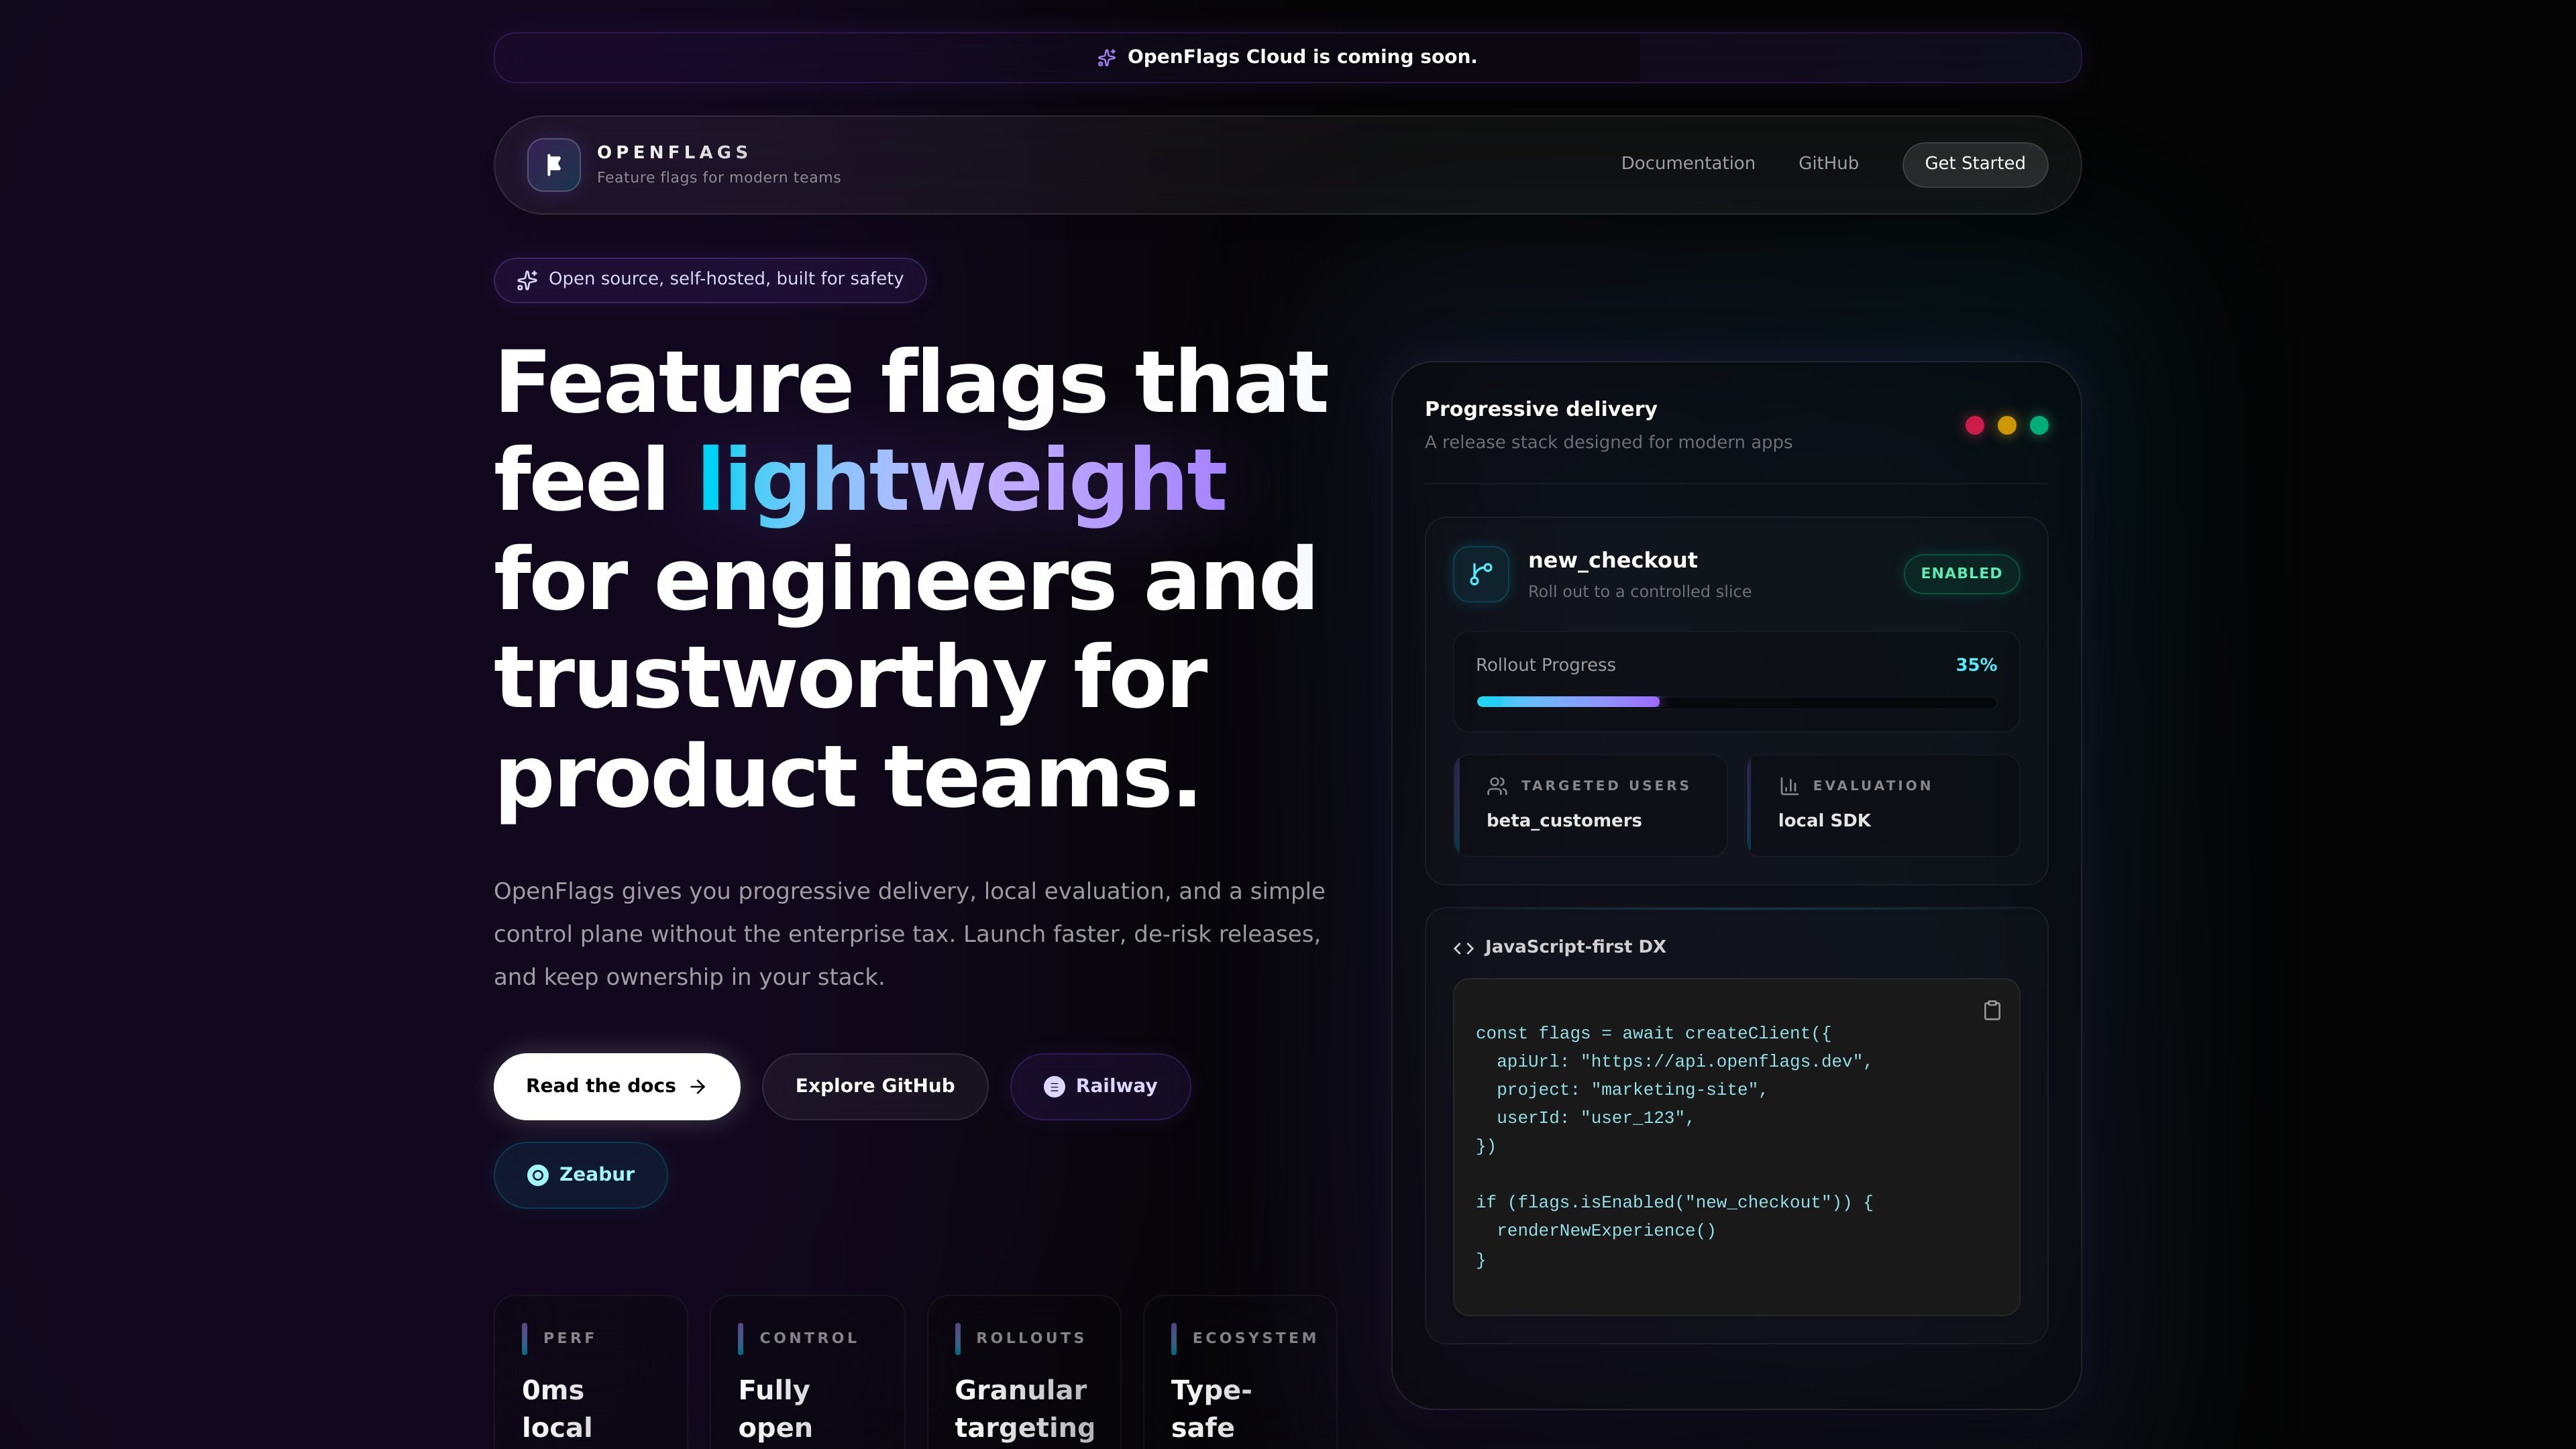Viewport: 2576px width, 1449px height.
Task: Click the PERF stat card
Action: click(x=590, y=1372)
